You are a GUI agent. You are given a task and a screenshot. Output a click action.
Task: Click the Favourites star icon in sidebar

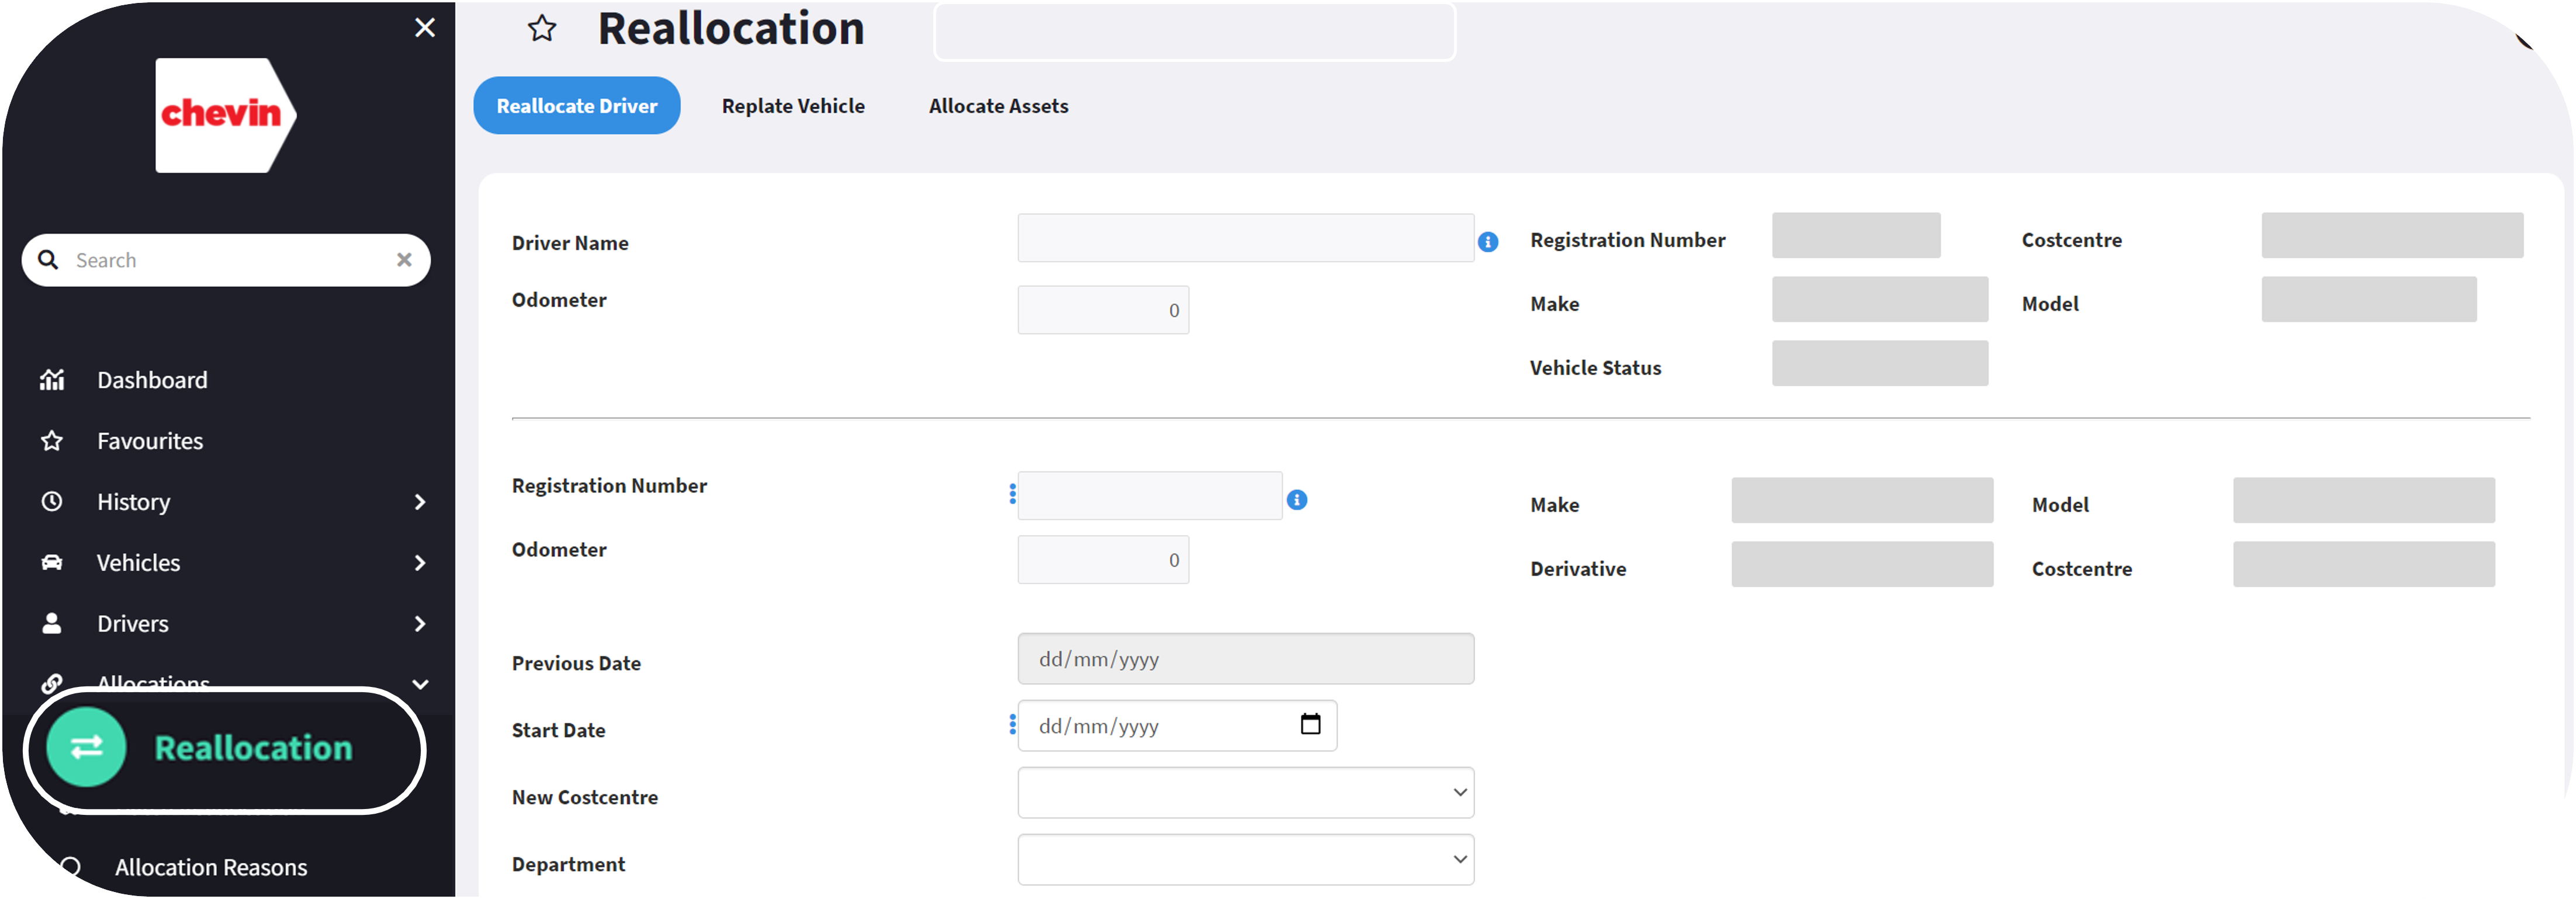[52, 441]
